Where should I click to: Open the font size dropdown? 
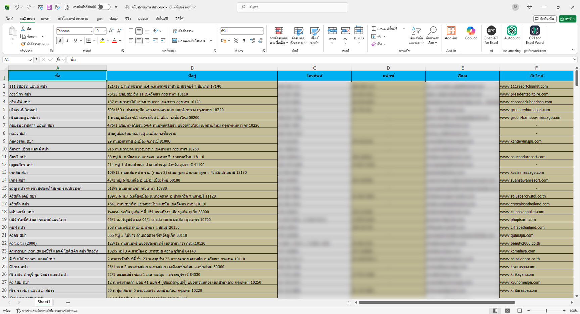click(x=105, y=31)
